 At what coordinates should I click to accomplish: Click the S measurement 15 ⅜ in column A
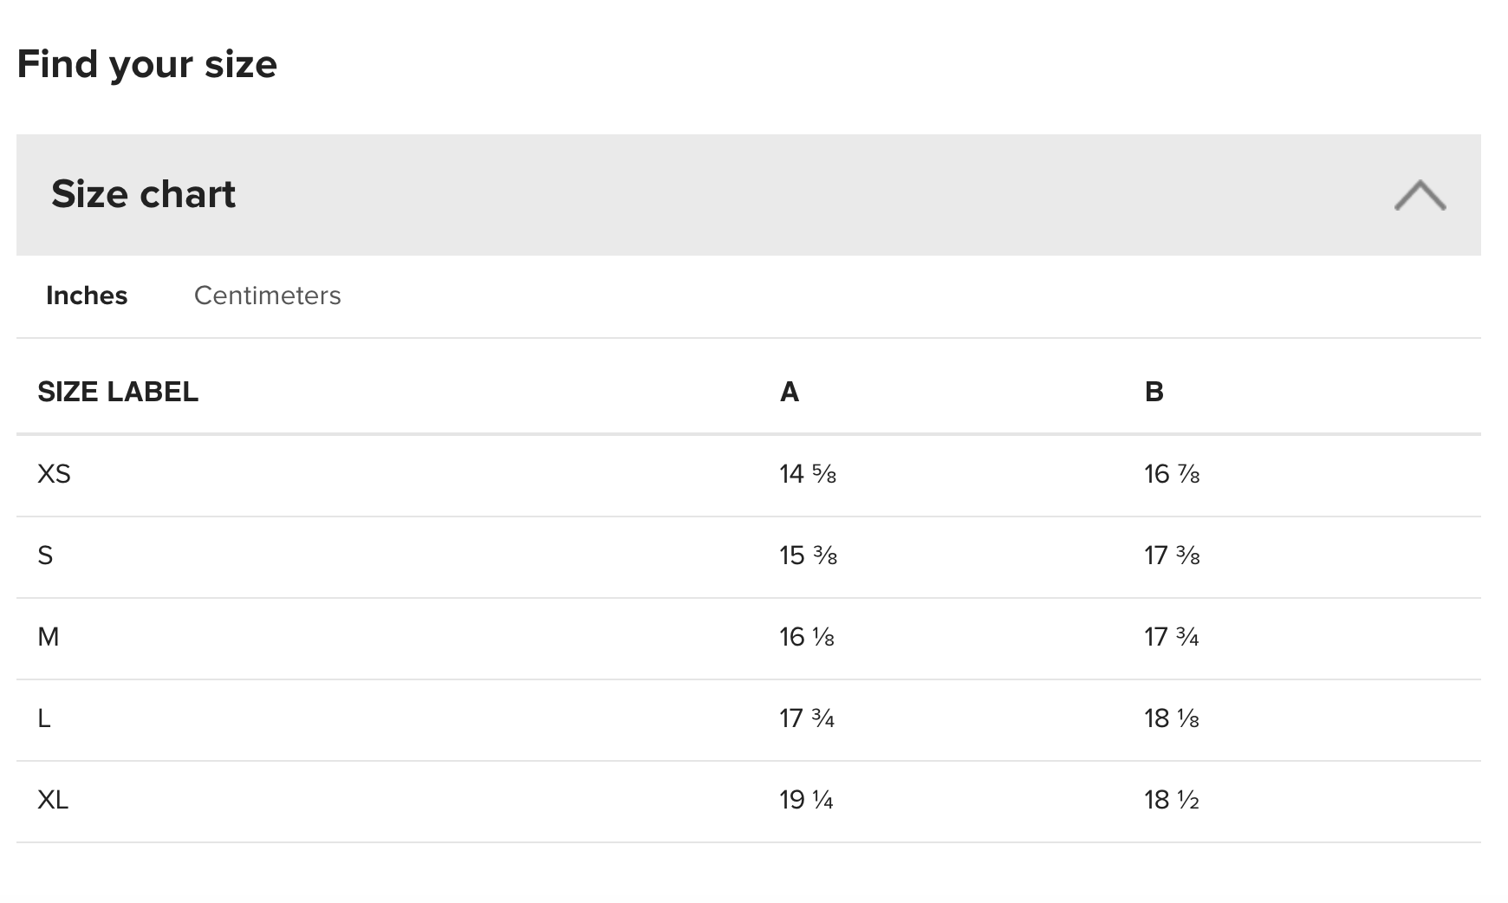[808, 555]
